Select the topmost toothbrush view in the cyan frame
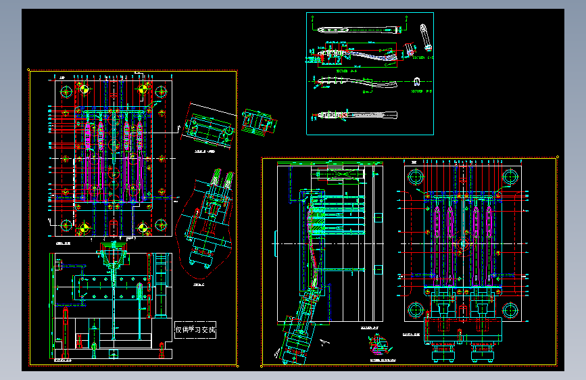This screenshot has width=586, height=380. [x=359, y=29]
